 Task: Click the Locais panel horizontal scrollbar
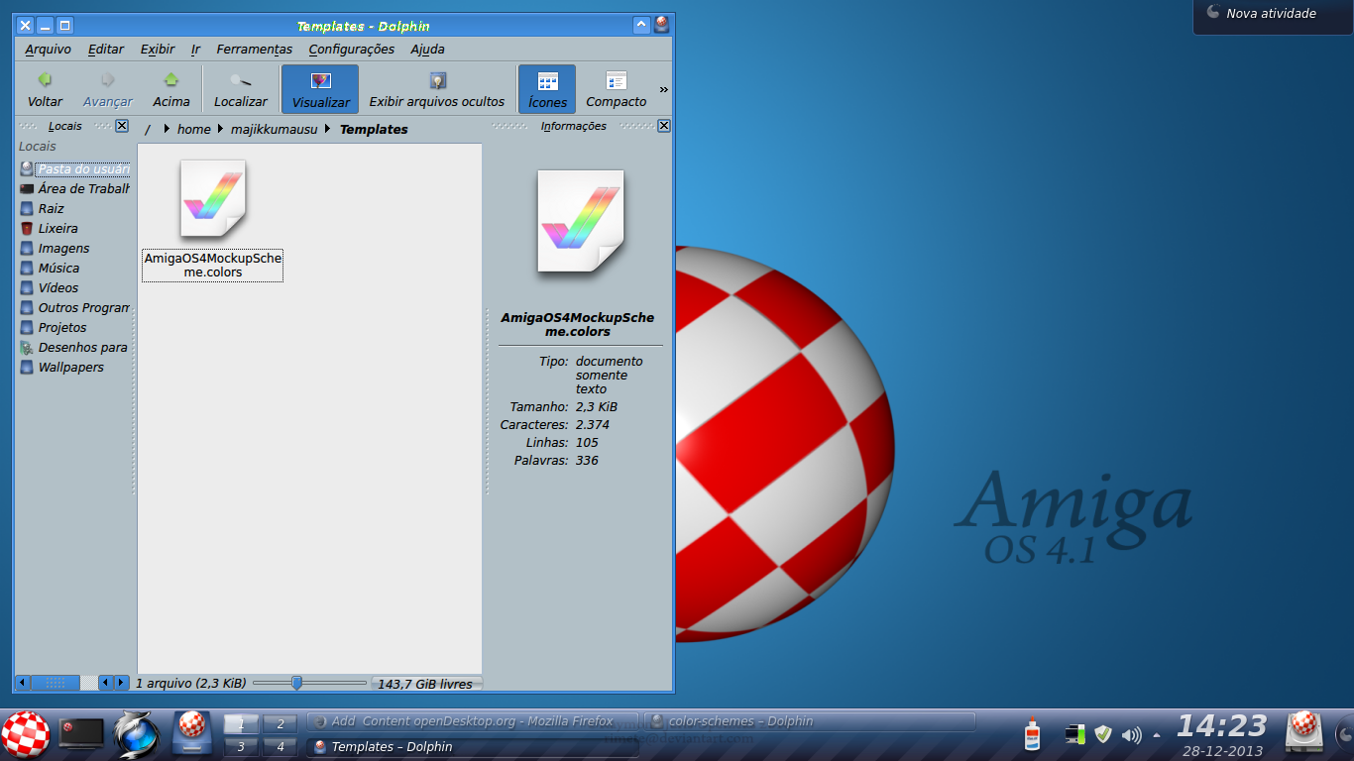point(72,683)
